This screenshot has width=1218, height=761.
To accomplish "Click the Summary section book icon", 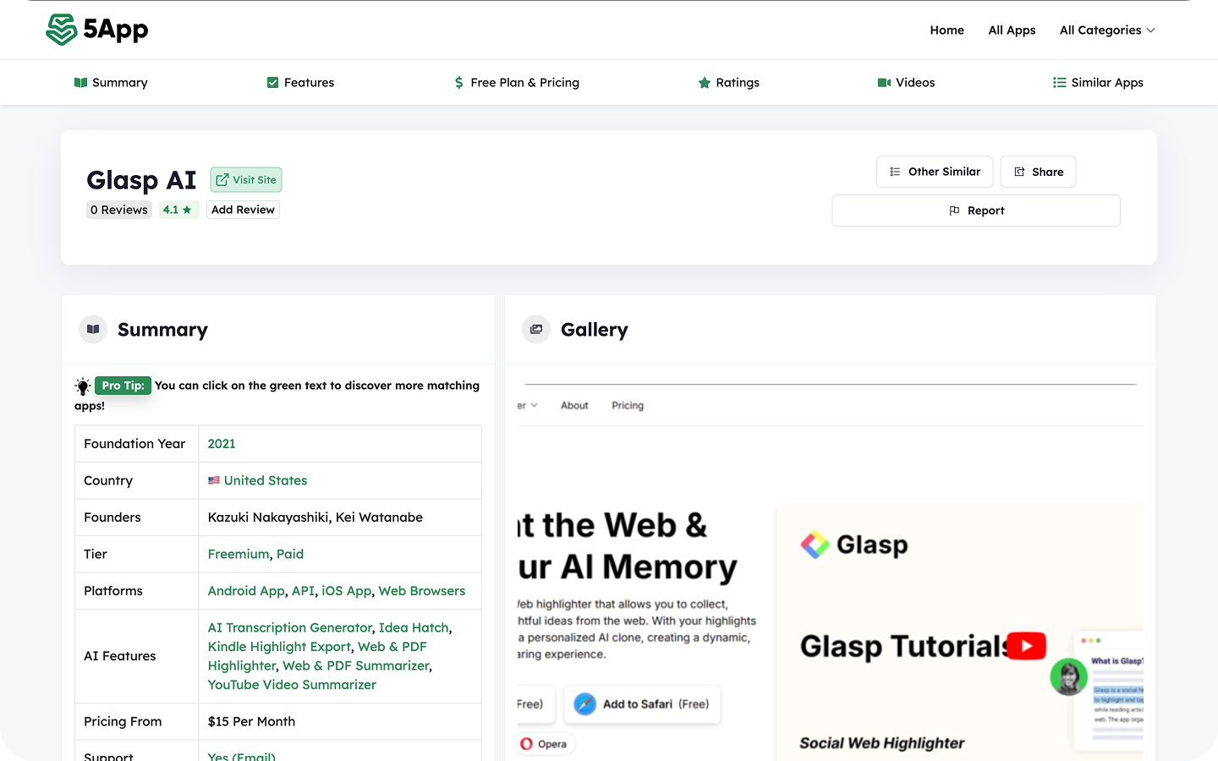I will point(93,329).
